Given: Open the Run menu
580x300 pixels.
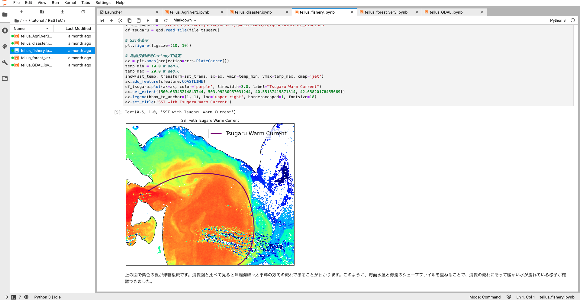Looking at the screenshot, I should 55,3.
